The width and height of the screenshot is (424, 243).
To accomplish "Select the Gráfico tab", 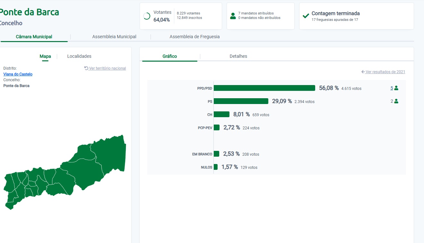I will [170, 56].
